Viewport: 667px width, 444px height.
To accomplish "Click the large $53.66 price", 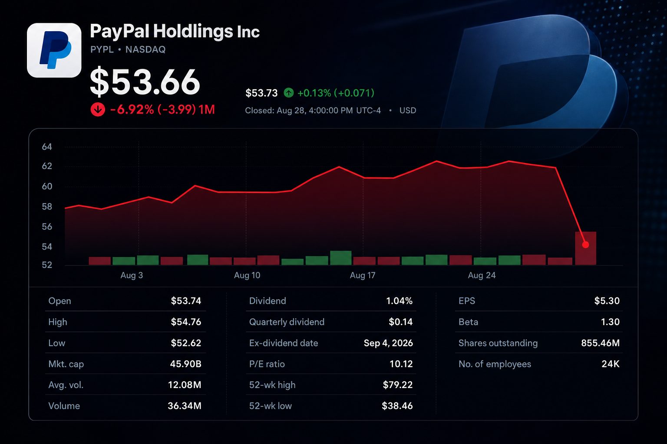I will (x=145, y=82).
